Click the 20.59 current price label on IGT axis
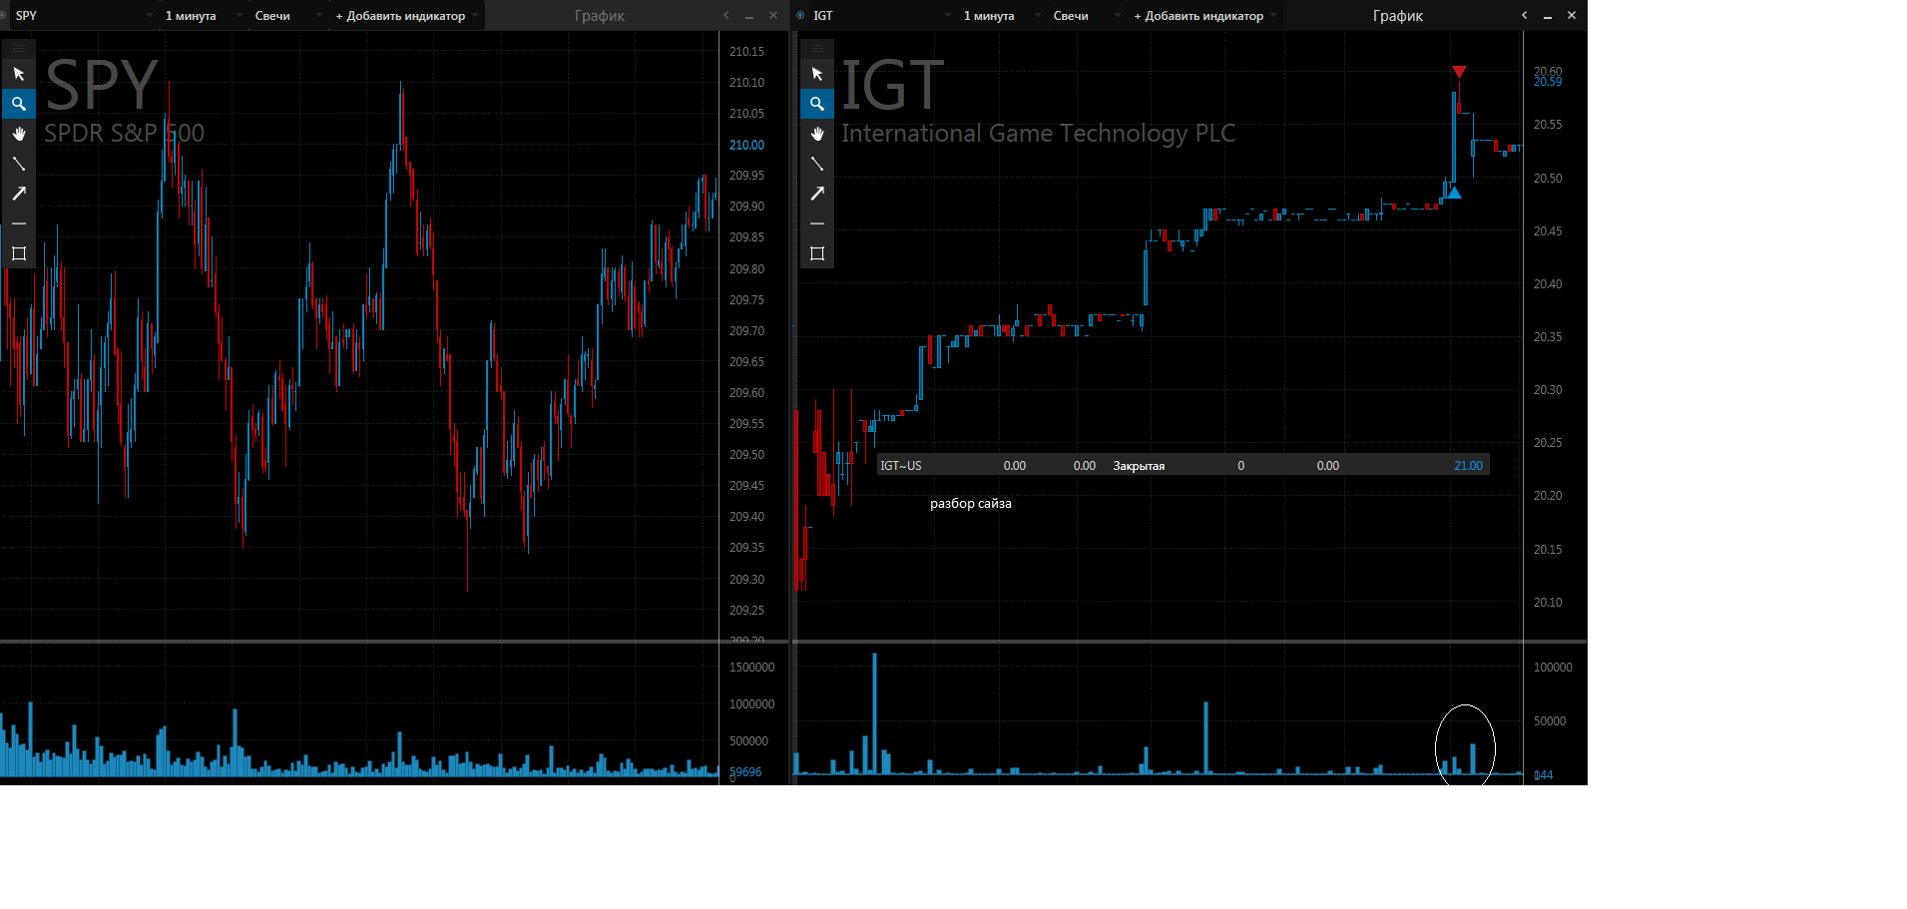The height and width of the screenshot is (909, 1907). click(x=1548, y=82)
